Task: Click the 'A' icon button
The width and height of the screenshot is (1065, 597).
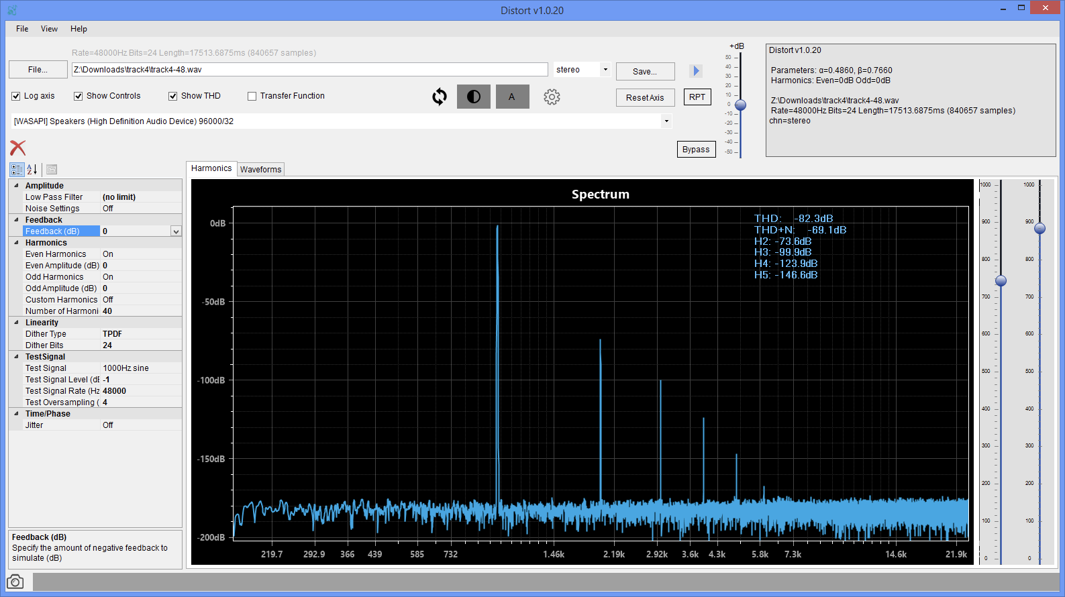Action: click(x=512, y=97)
